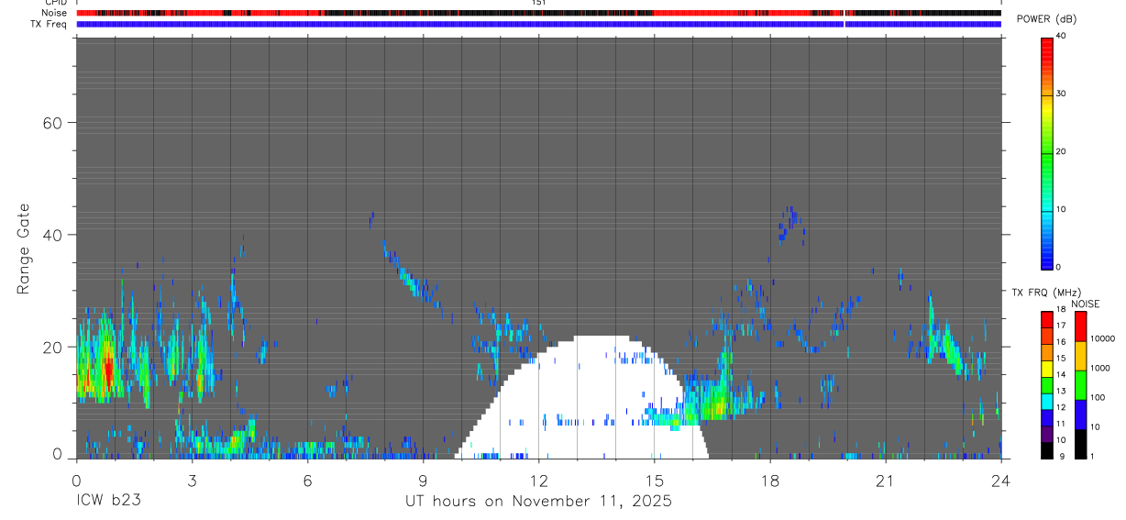
Task: Click the '18' tick on UT hours axis
Action: click(770, 480)
